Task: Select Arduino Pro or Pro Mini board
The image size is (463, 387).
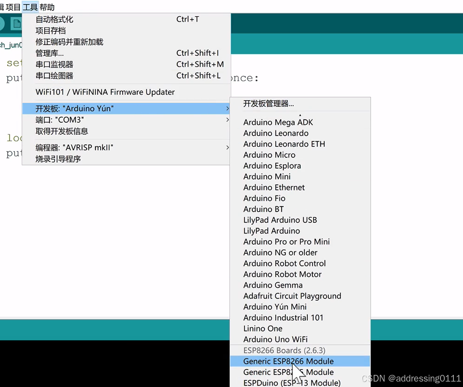Action: (x=300, y=242)
